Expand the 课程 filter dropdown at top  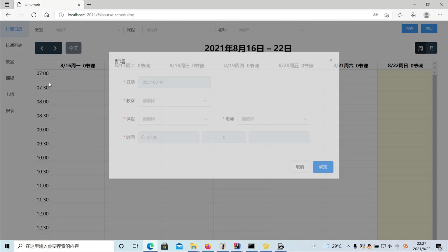(179, 30)
